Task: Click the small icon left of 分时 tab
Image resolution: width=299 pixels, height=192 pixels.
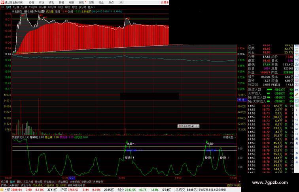Action: [x=2, y=7]
